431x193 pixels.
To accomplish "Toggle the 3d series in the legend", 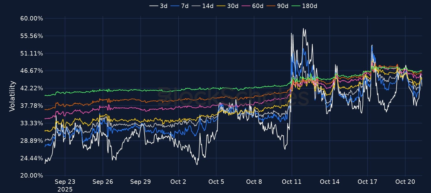I will (158, 6).
